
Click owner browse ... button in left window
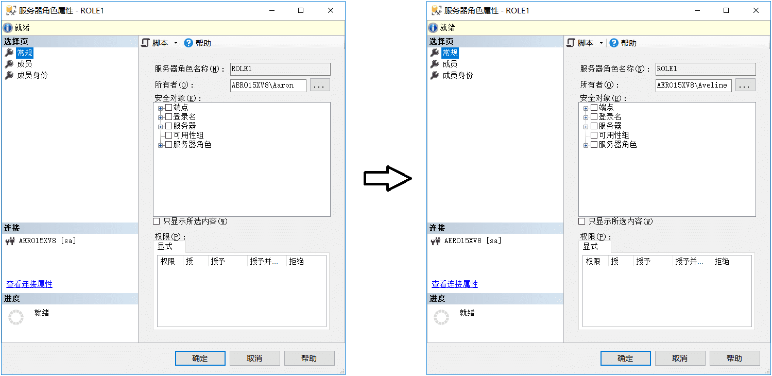(x=320, y=86)
